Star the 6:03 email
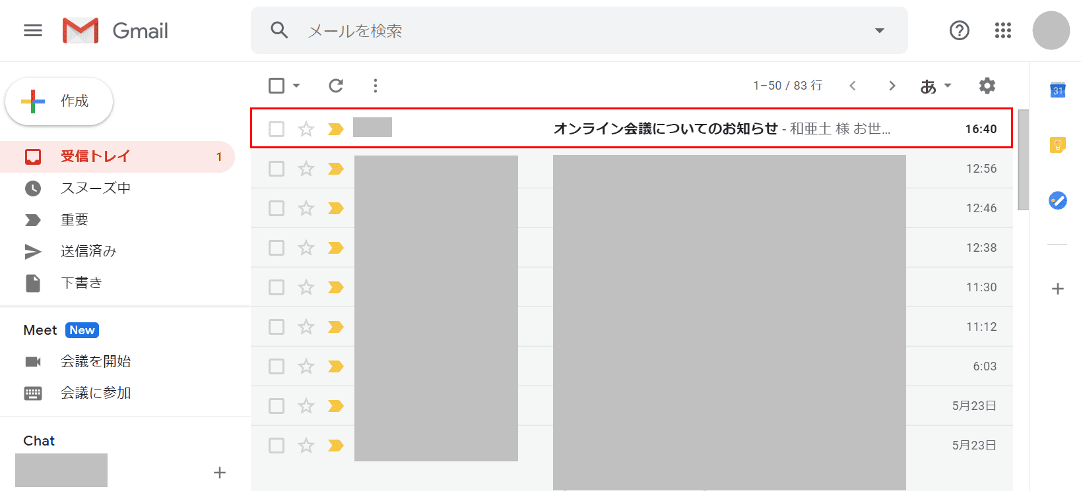The height and width of the screenshot is (491, 1081). 306,366
